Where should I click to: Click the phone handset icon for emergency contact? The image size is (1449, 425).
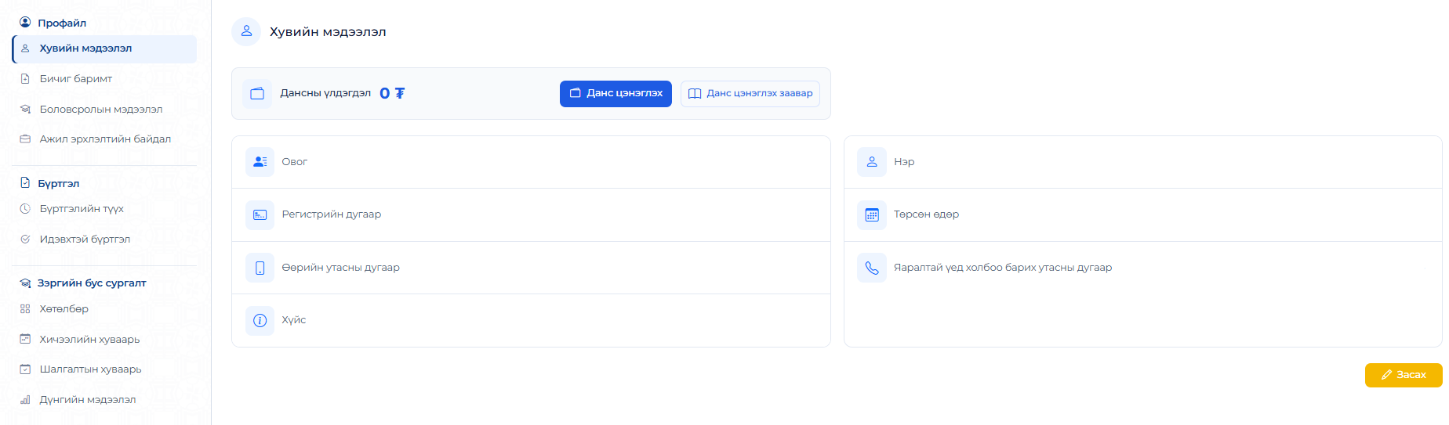tap(872, 268)
